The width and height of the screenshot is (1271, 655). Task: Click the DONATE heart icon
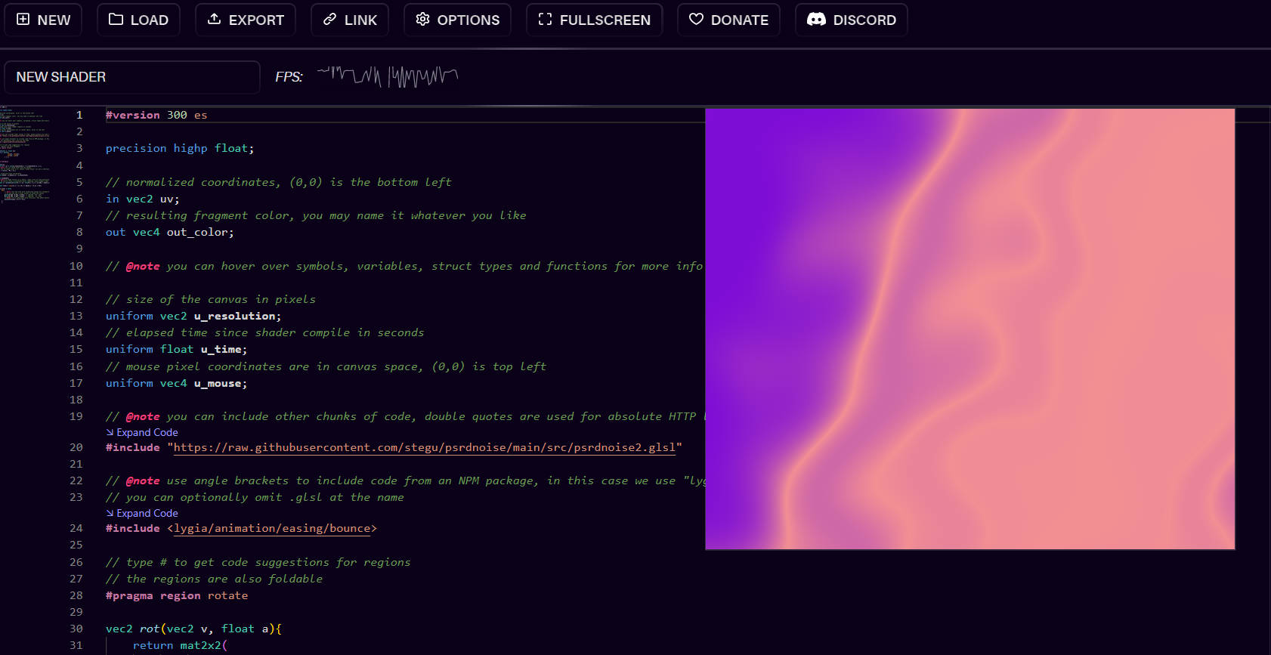[697, 20]
